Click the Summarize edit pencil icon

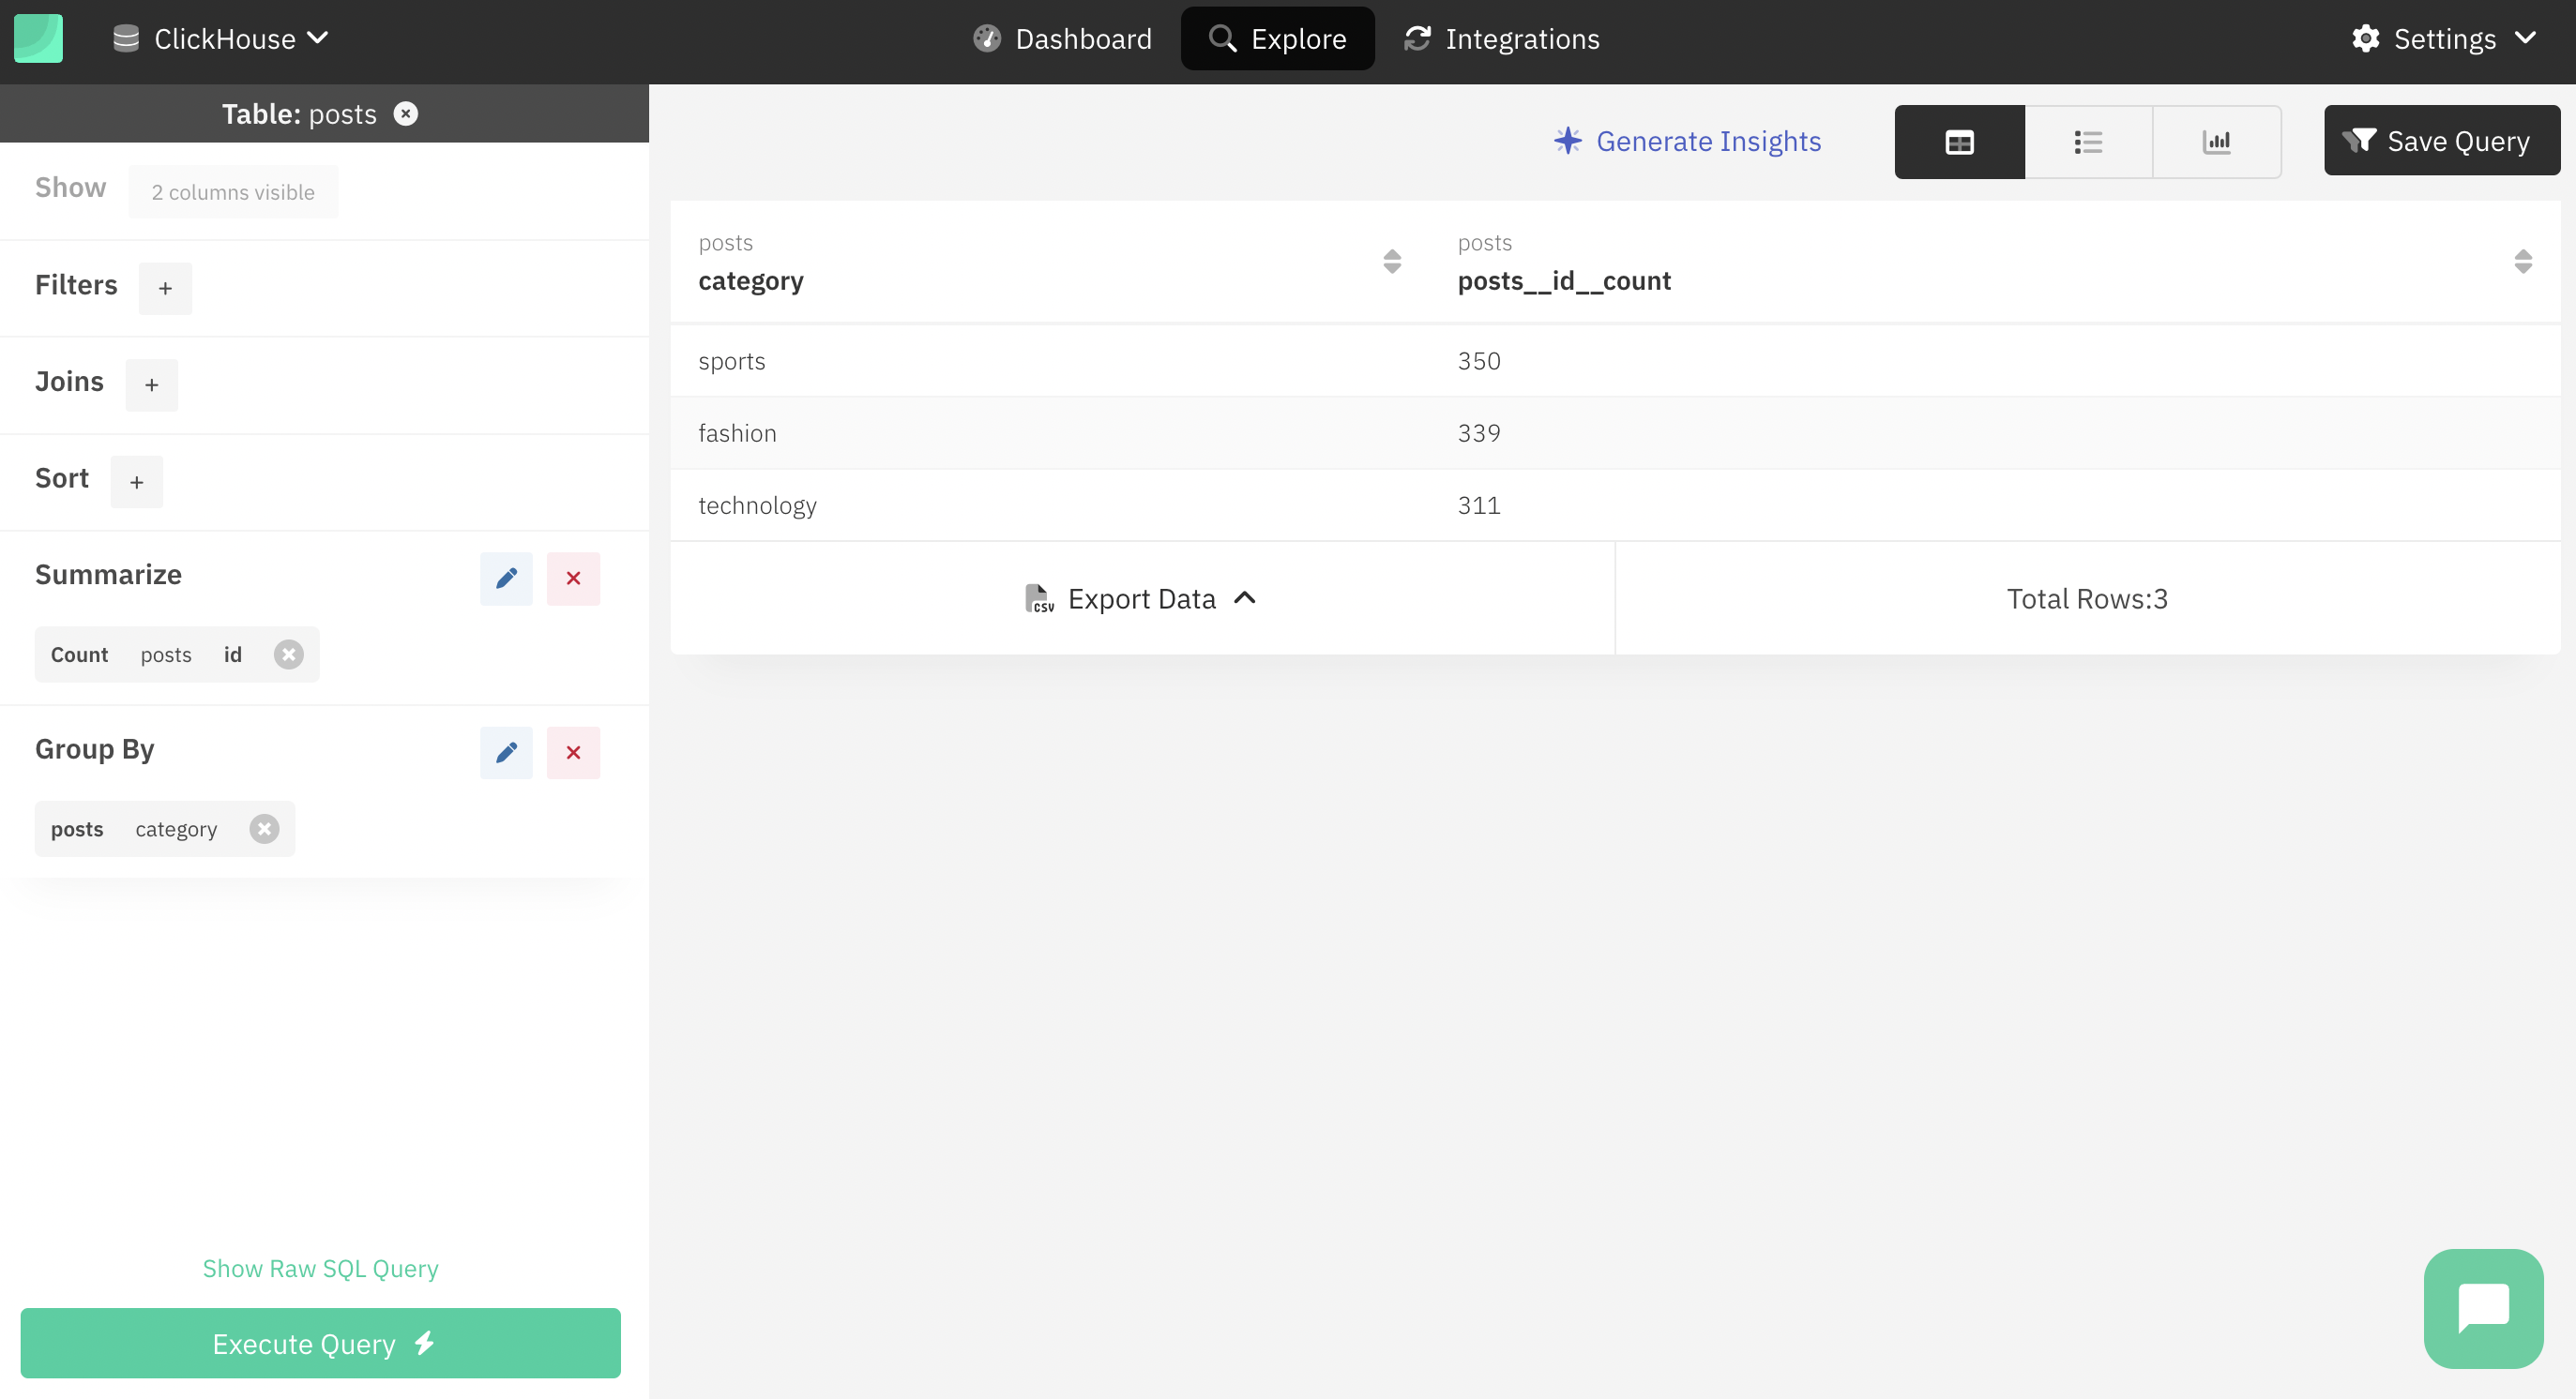click(507, 576)
